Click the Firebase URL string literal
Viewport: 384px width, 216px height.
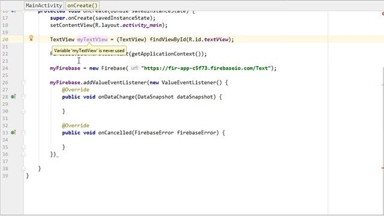click(206, 68)
